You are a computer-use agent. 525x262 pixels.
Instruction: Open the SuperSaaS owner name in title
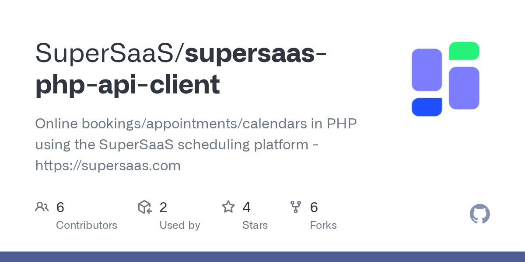[x=107, y=53]
